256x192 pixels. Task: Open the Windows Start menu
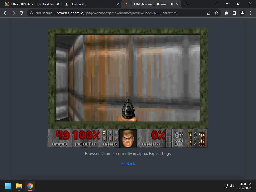point(8,186)
